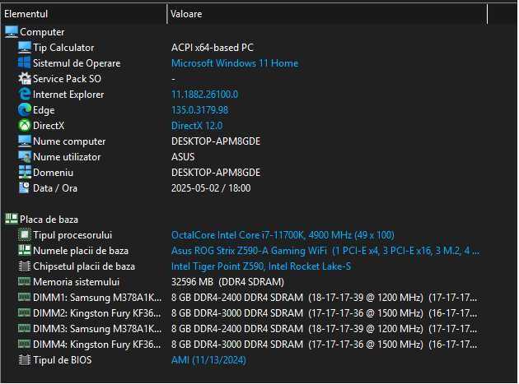
Task: Open the DirectX 12.0 link
Action: pyautogui.click(x=199, y=126)
